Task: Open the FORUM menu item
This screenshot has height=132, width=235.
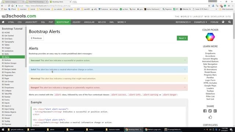Action: coord(214,22)
